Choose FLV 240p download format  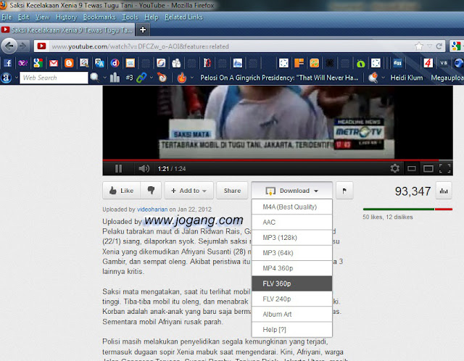[x=291, y=299]
